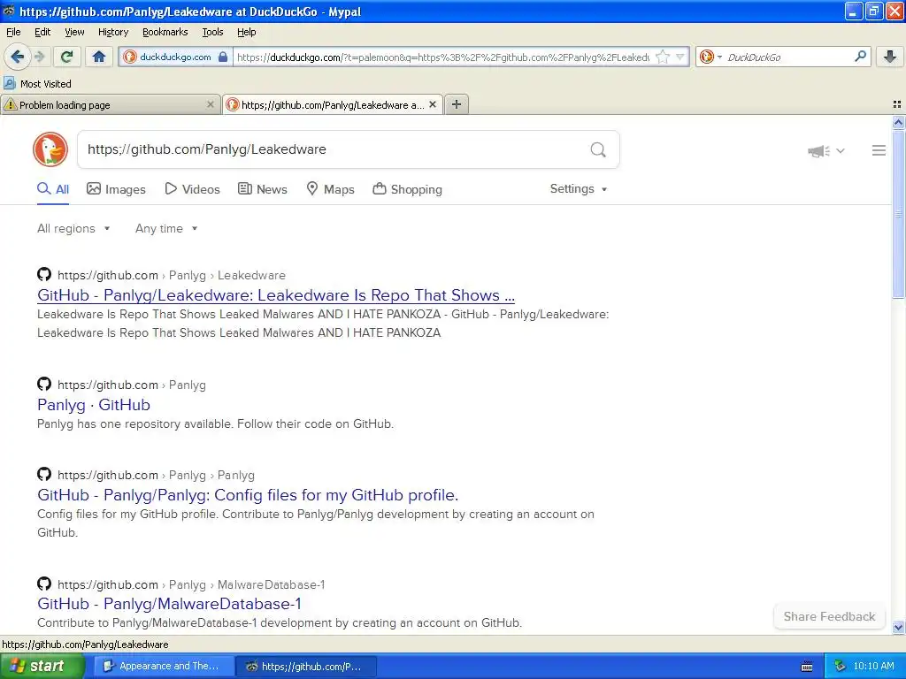This screenshot has height=679, width=906.
Task: Click GitHub favicon of the MalwareDatabase-1 result
Action: 44,584
